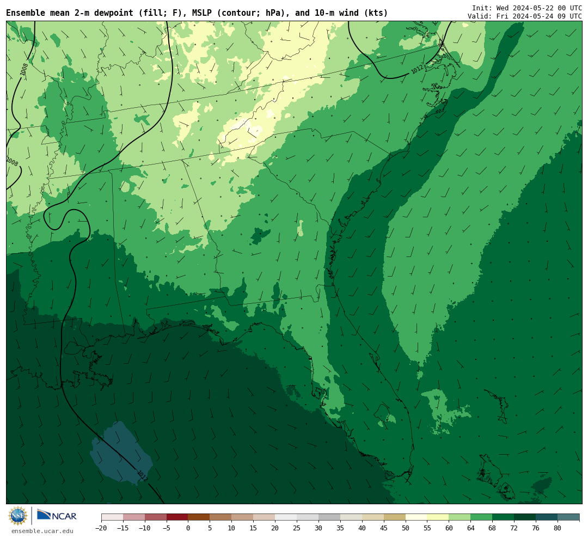Pick the -20 to -15 pale pink colorbar segment
Image resolution: width=588 pixels, height=538 pixels.
tap(112, 517)
